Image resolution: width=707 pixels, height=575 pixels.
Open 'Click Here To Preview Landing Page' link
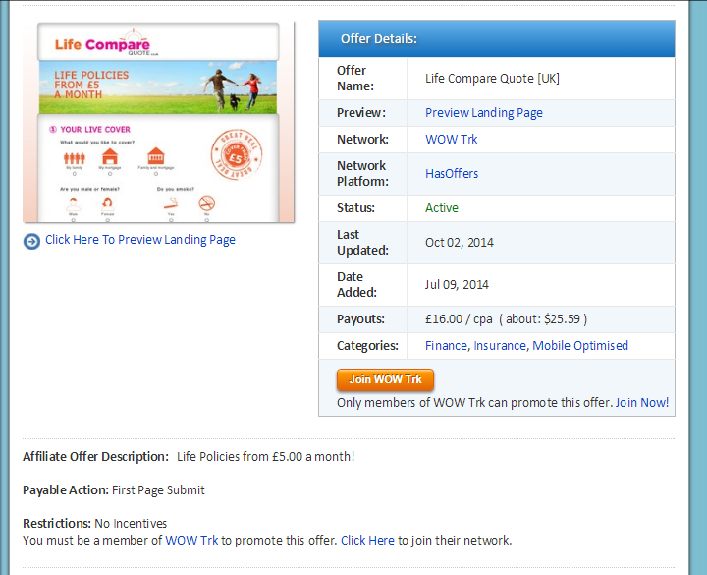click(140, 240)
